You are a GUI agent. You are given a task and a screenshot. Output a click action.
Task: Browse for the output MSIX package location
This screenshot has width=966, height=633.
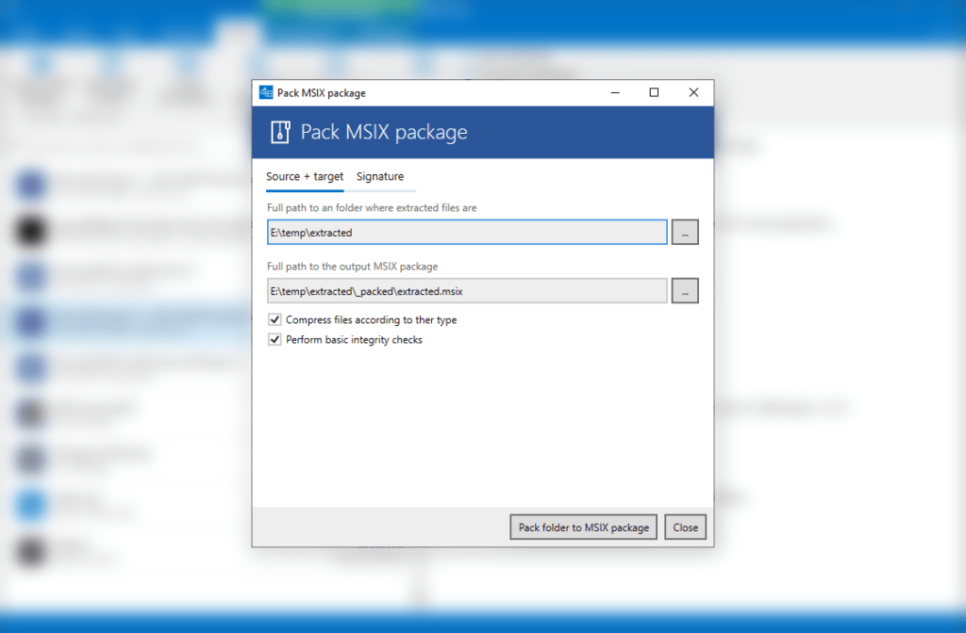tap(685, 290)
